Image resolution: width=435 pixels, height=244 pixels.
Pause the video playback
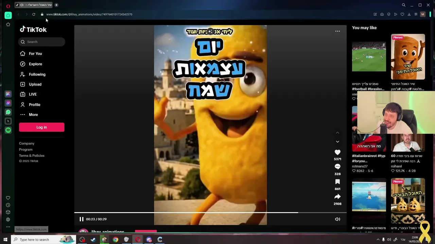click(x=82, y=219)
